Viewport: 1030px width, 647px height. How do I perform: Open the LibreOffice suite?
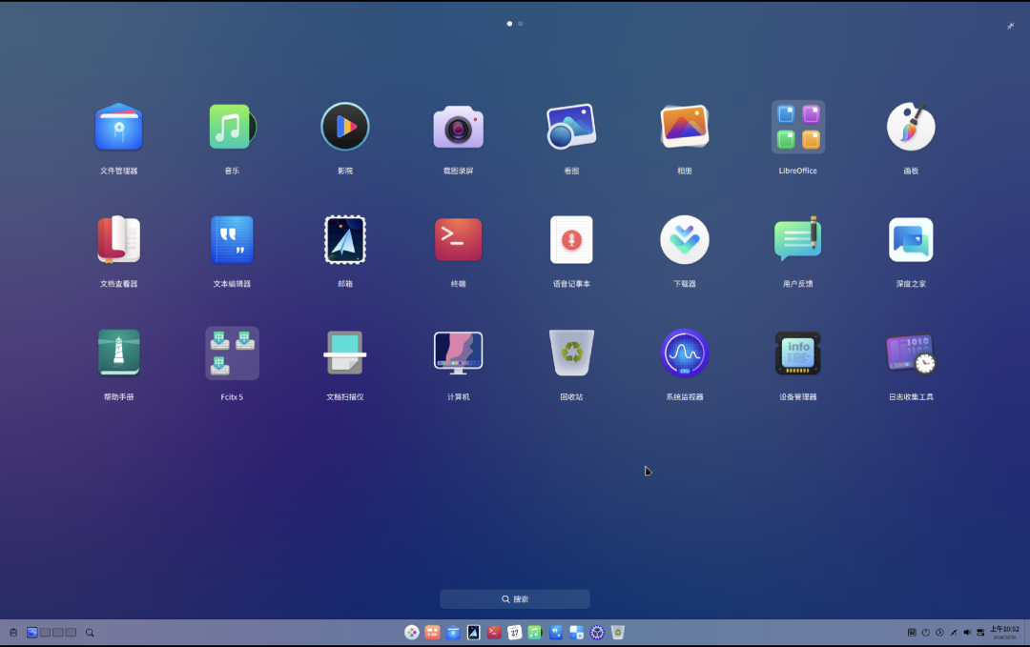pyautogui.click(x=797, y=127)
